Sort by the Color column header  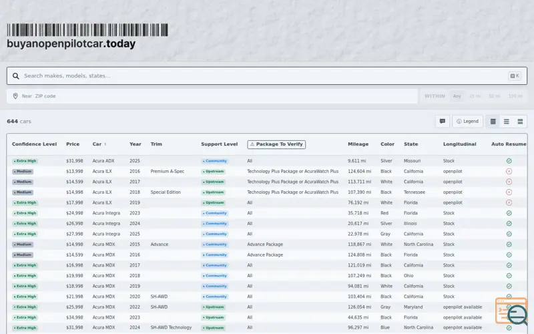pos(388,144)
